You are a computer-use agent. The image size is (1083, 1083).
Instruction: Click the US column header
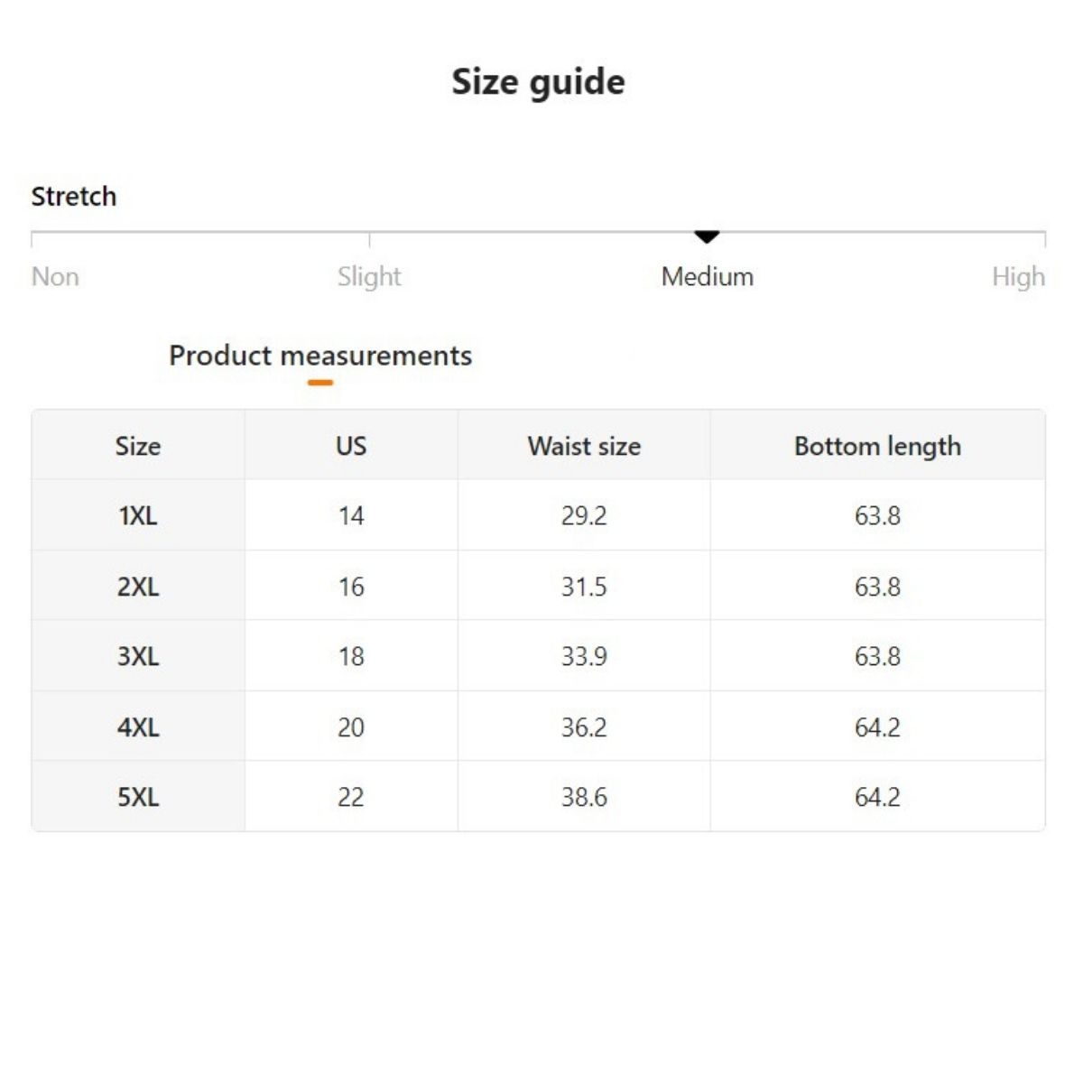click(351, 446)
